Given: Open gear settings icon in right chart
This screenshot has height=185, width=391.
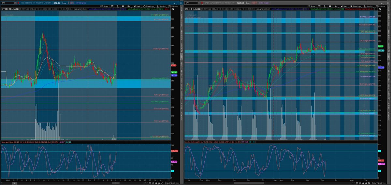Looking at the screenshot, I should tap(330, 6).
